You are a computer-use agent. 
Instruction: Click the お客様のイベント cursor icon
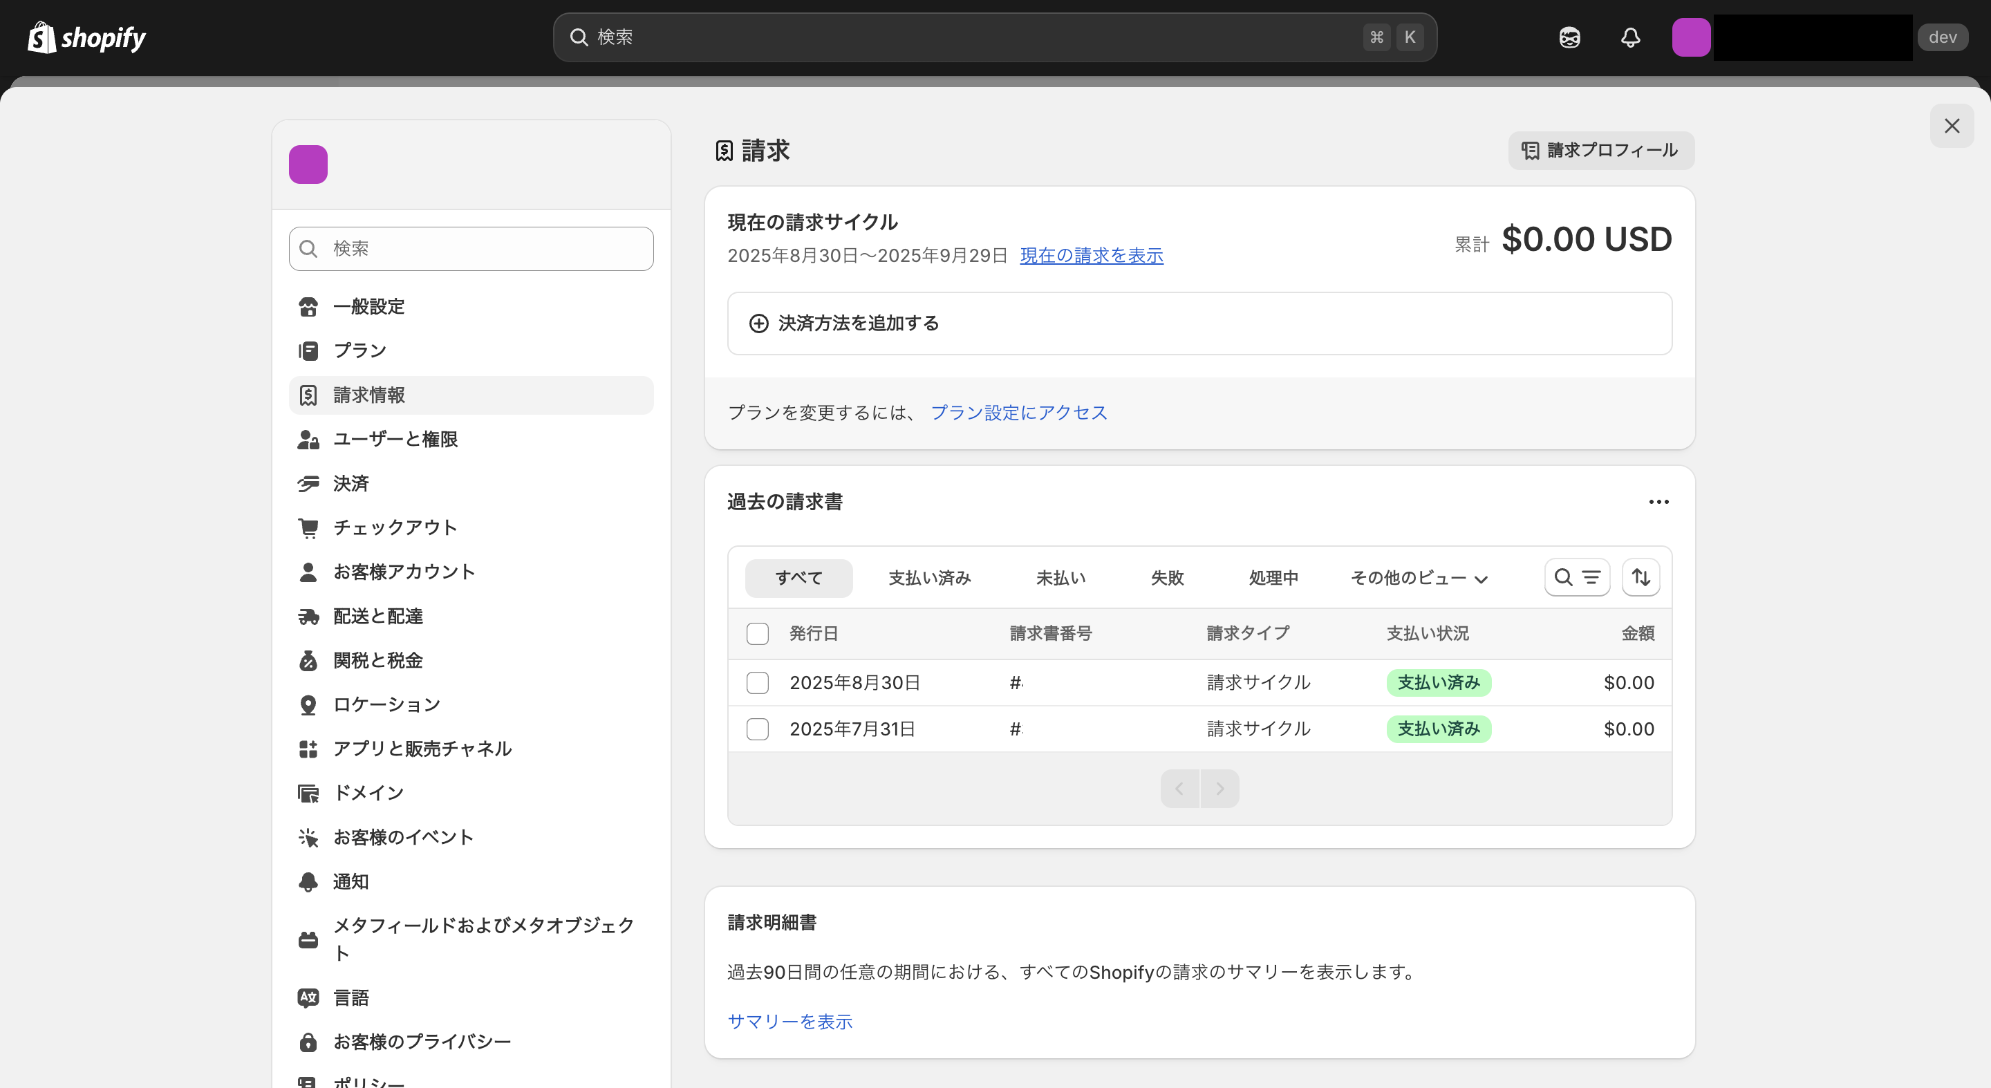308,838
